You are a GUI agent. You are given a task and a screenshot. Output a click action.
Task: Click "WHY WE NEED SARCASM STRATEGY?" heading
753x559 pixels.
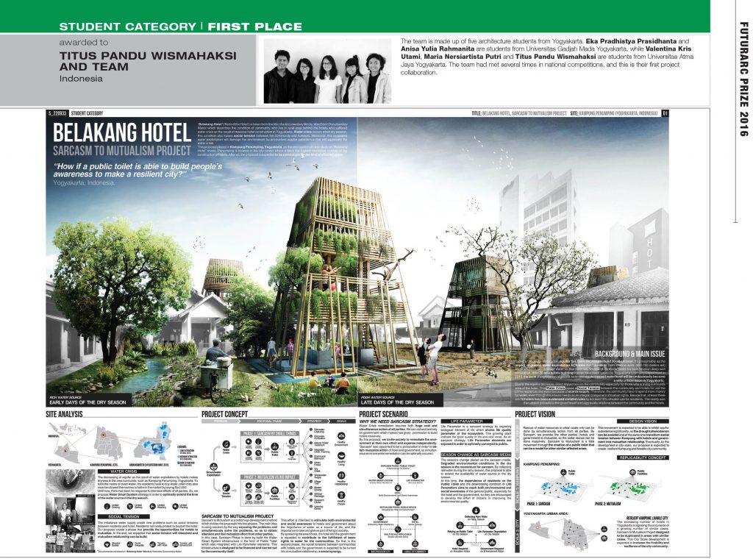(x=398, y=421)
